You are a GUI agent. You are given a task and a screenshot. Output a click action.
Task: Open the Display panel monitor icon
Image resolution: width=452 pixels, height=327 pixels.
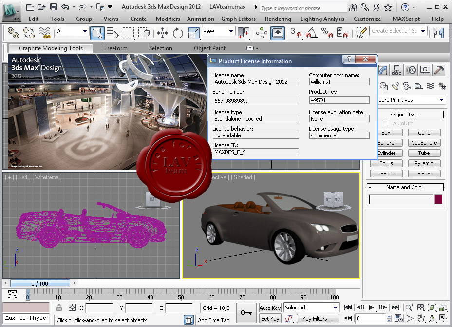tap(425, 70)
